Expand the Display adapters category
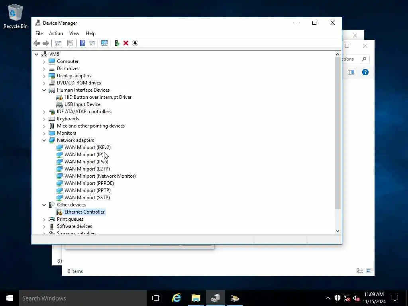 point(44,76)
